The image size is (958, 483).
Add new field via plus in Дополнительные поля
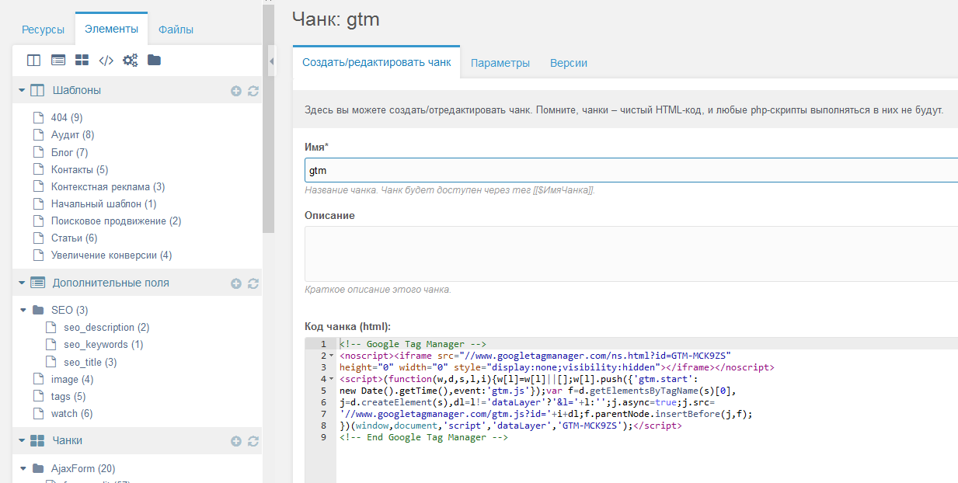click(x=236, y=283)
